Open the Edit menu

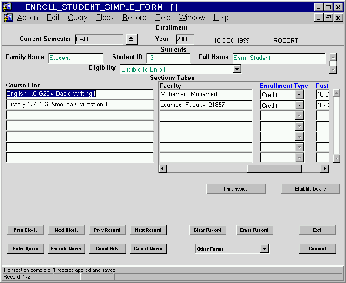pyautogui.click(x=53, y=17)
